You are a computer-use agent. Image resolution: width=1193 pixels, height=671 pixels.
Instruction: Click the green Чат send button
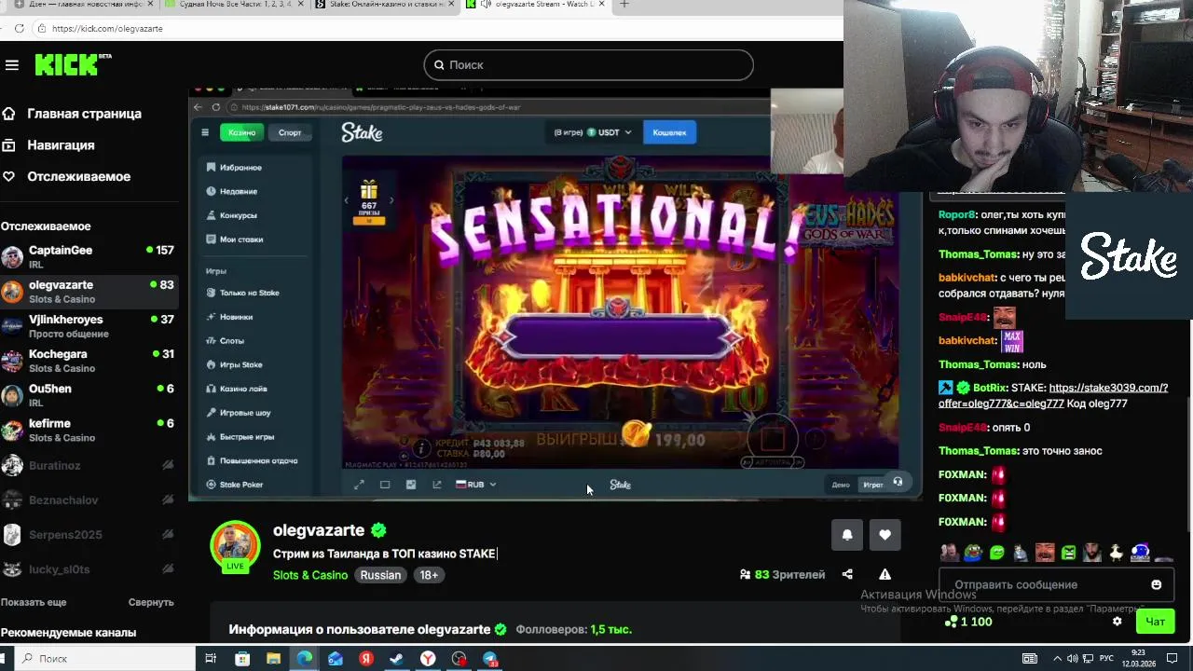(x=1156, y=622)
